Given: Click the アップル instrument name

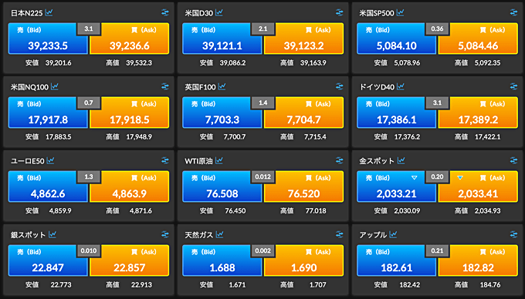Looking at the screenshot, I should (x=373, y=235).
